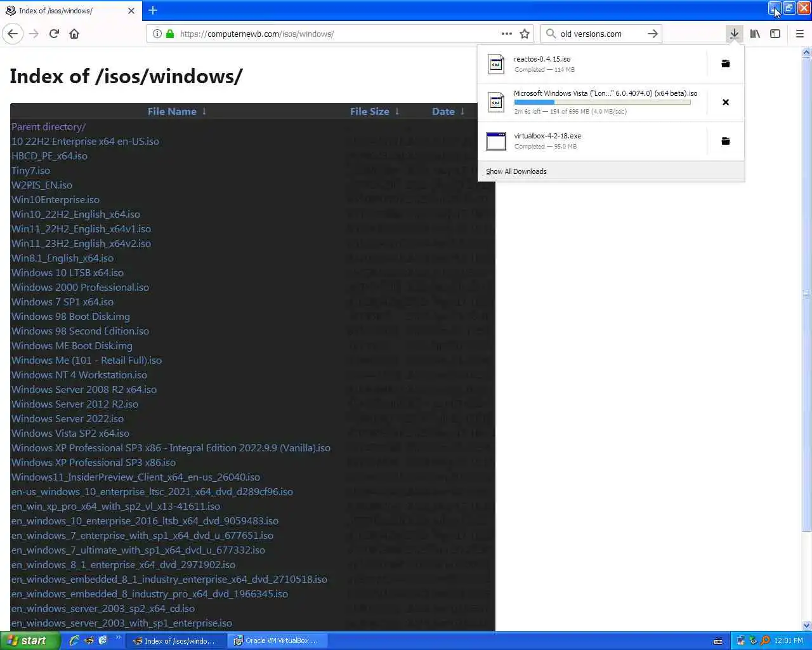
Task: Close the Index of /isos/windows/ tab
Action: (x=131, y=11)
